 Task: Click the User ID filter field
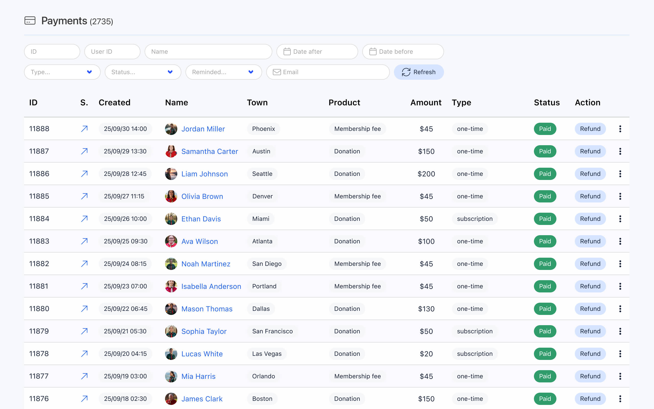pos(112,51)
